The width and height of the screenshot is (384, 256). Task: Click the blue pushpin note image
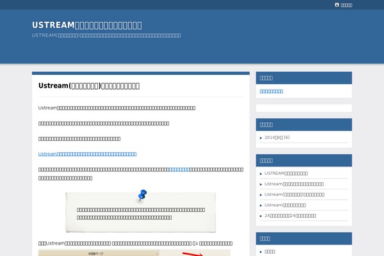tap(141, 211)
